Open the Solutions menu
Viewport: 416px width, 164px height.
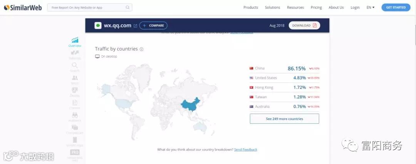(272, 7)
